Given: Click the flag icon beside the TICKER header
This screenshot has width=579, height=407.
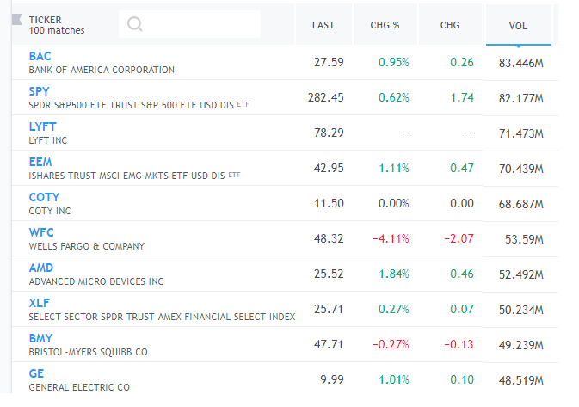Looking at the screenshot, I should pos(17,19).
